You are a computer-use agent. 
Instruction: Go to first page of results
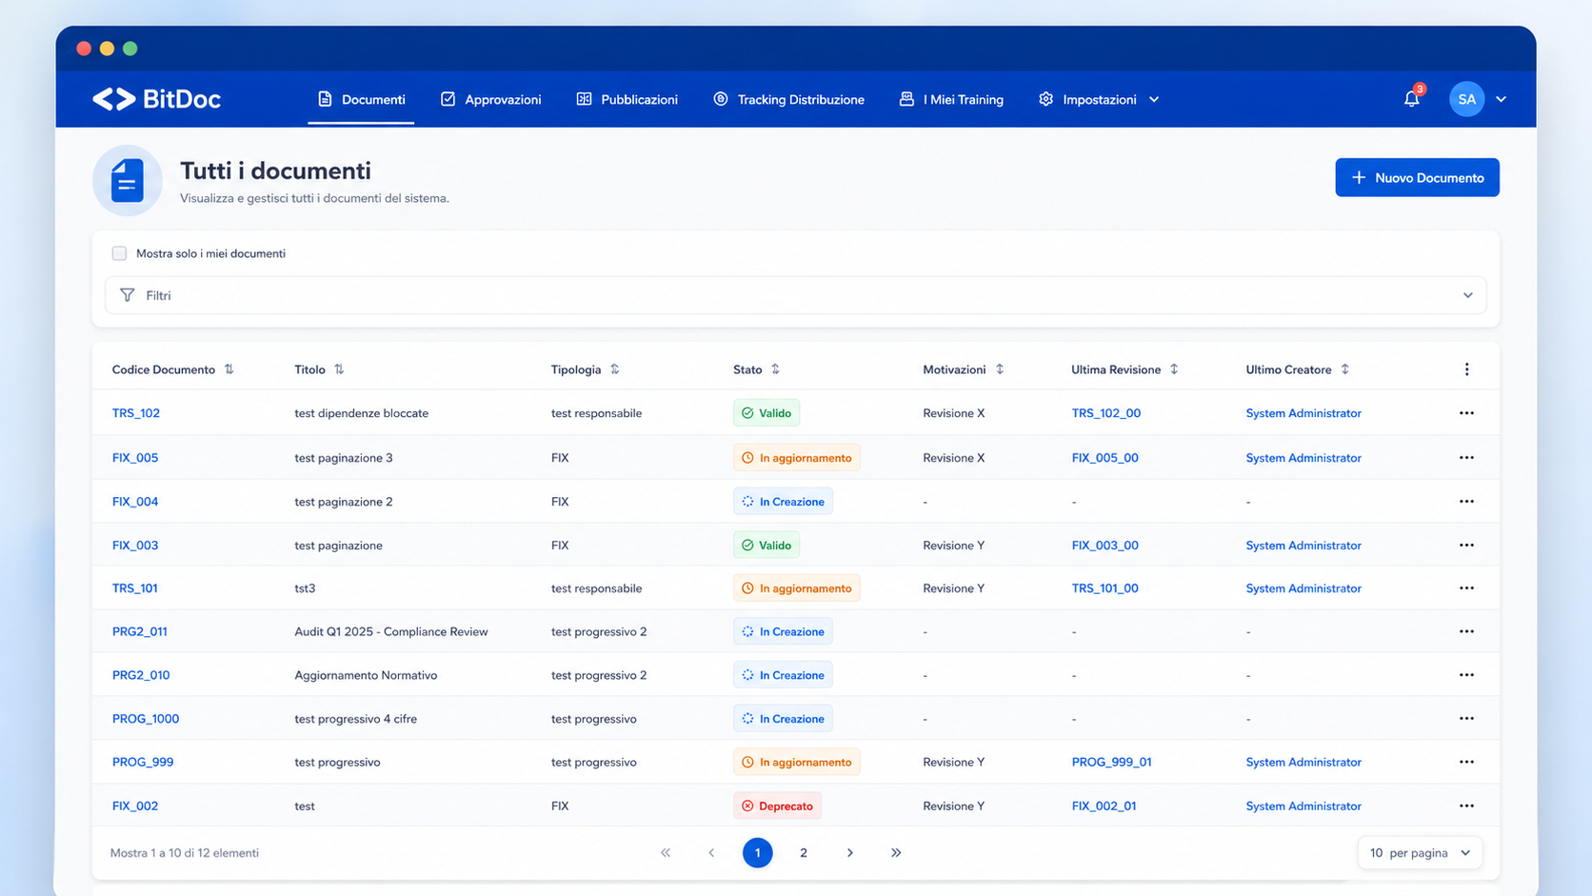click(666, 853)
